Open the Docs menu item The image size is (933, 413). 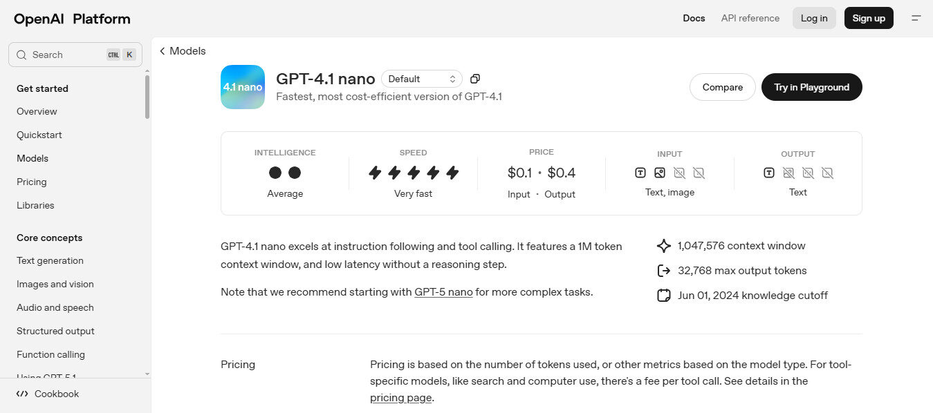pyautogui.click(x=694, y=18)
